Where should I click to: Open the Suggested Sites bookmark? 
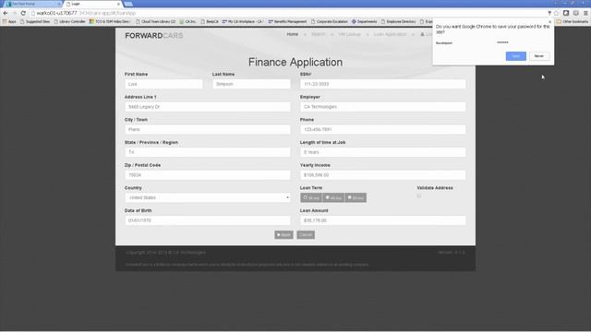point(35,21)
